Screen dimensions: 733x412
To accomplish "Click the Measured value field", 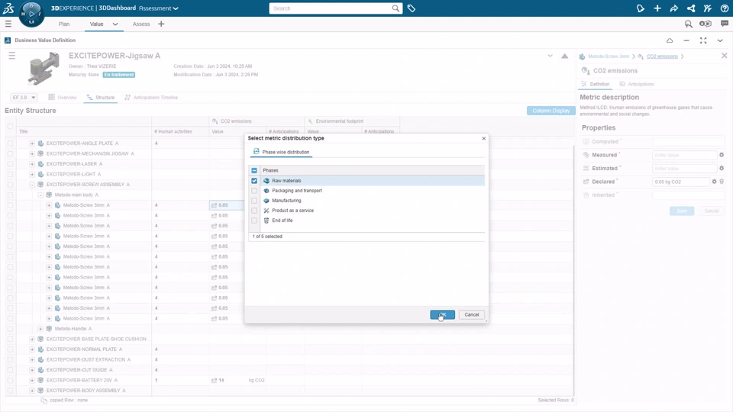I will tap(684, 155).
